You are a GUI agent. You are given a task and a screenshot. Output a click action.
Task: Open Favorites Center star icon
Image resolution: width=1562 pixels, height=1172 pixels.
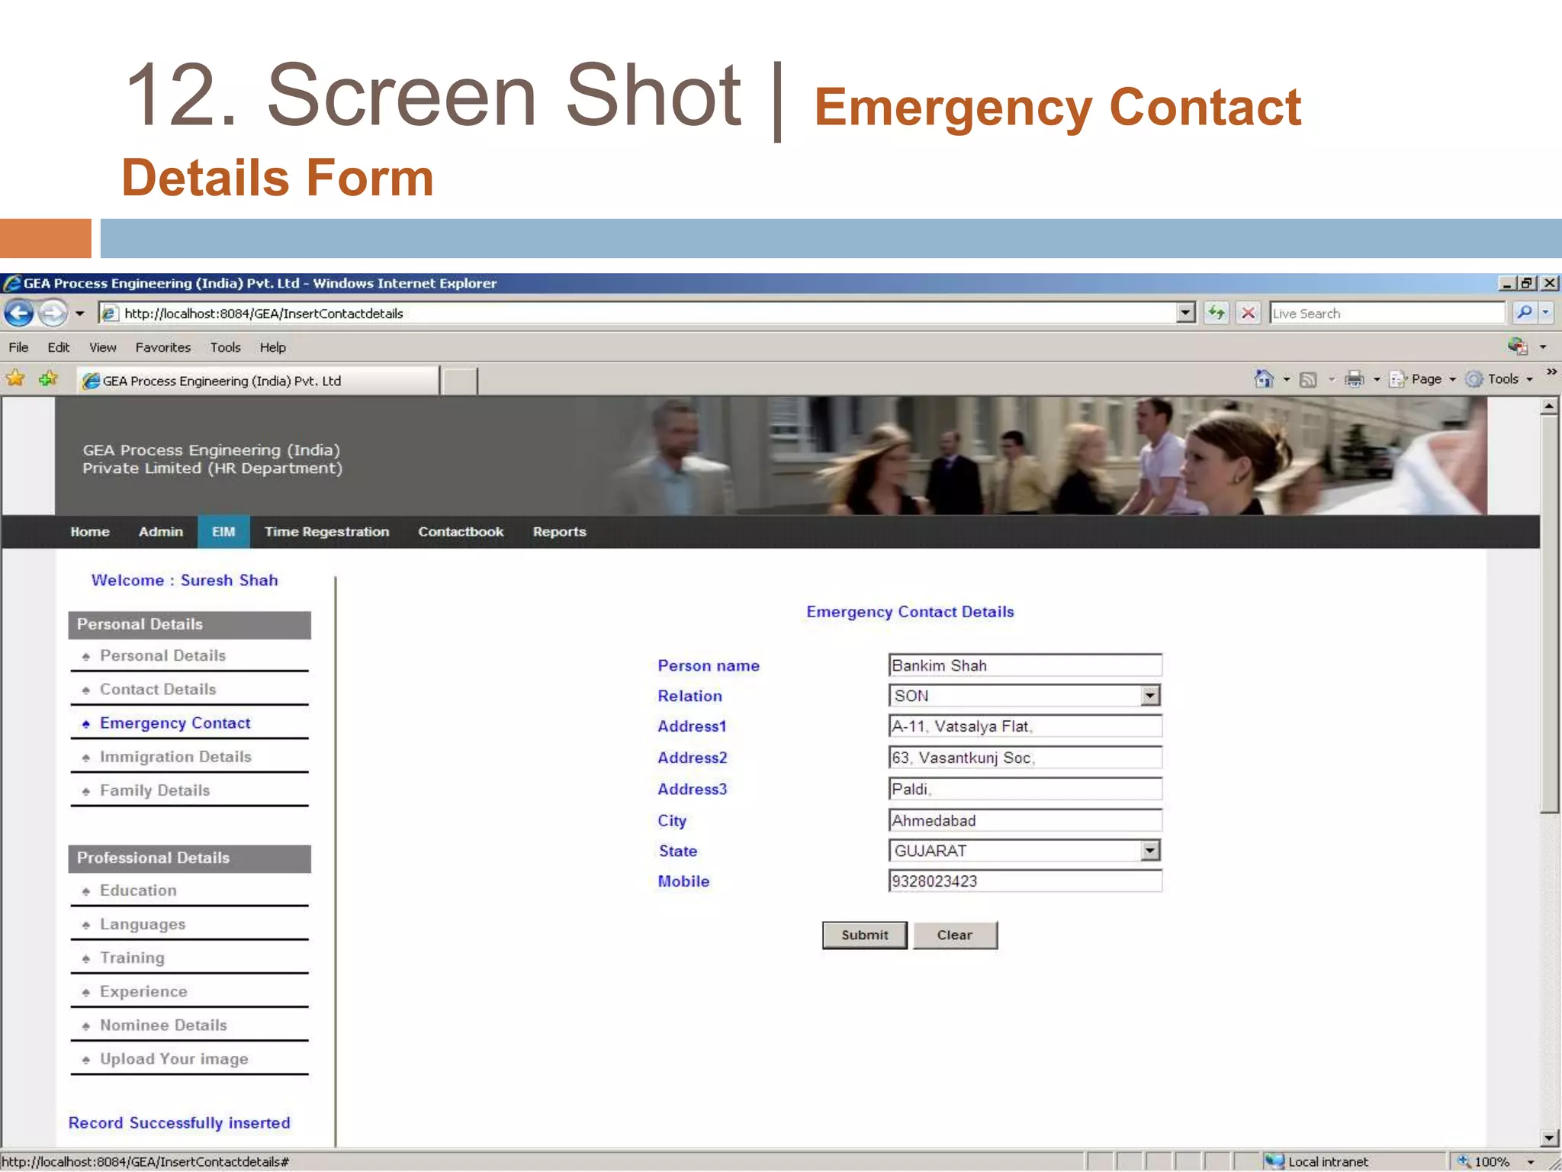click(15, 378)
